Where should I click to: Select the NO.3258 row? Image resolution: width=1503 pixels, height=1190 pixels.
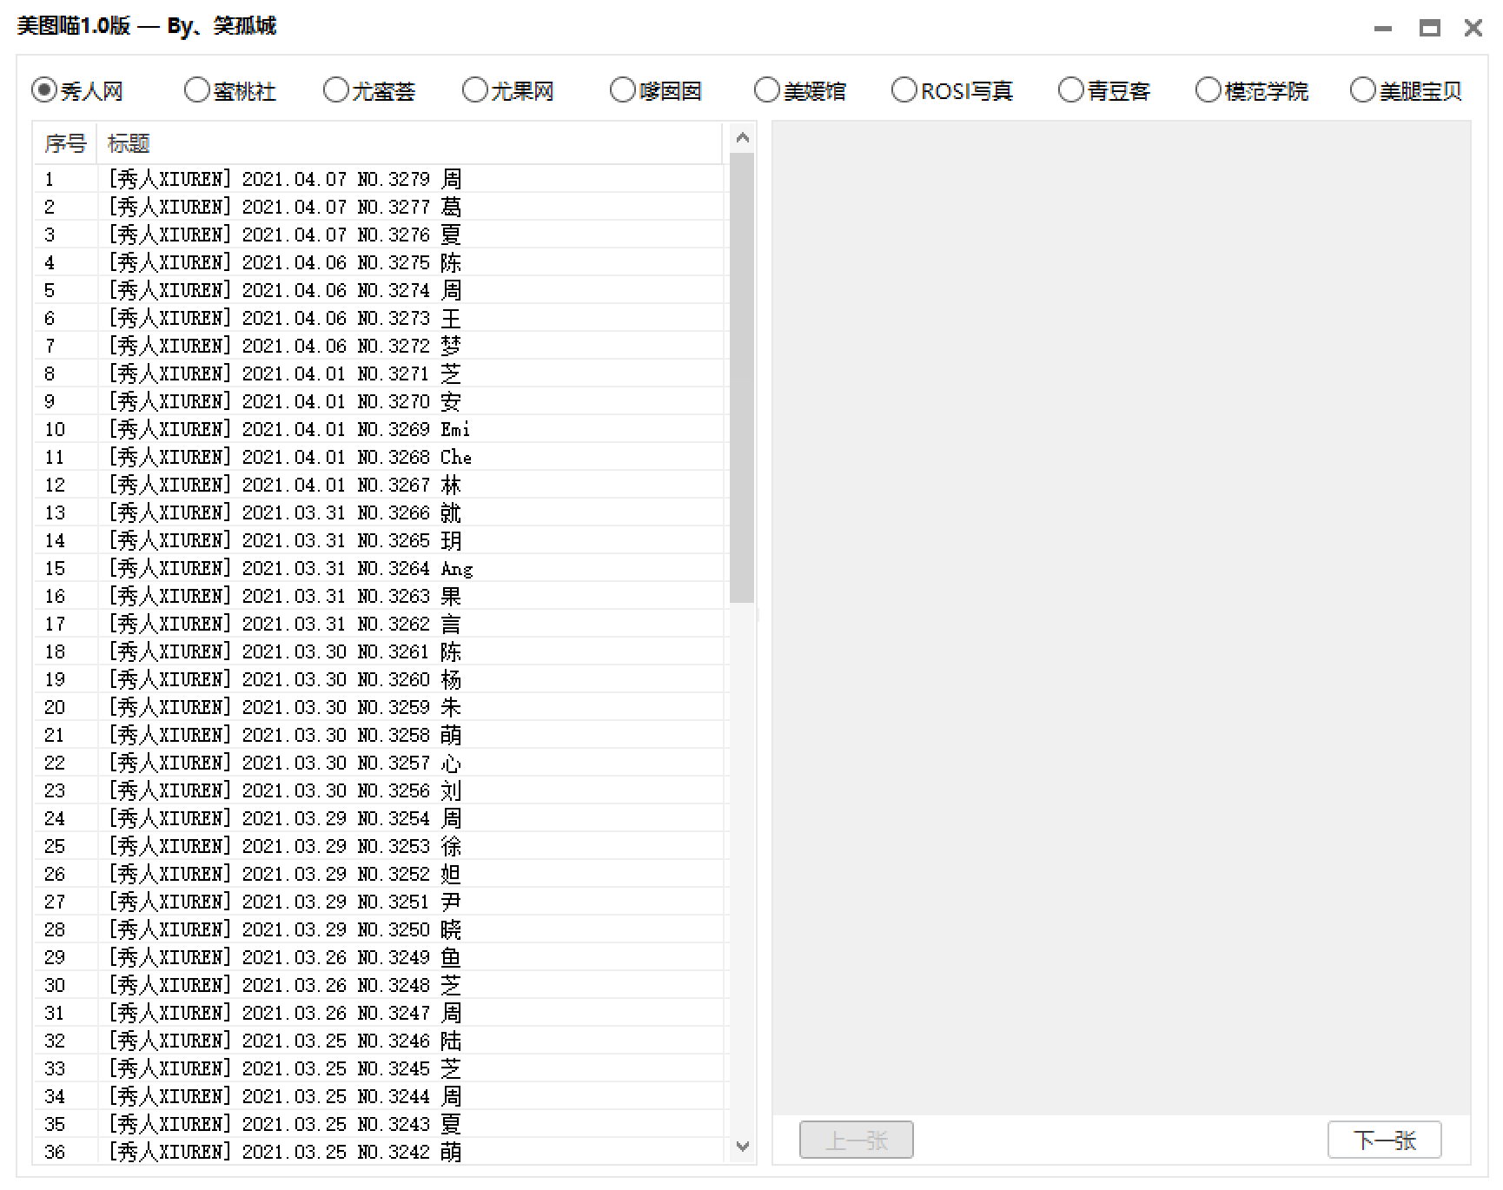coord(379,735)
